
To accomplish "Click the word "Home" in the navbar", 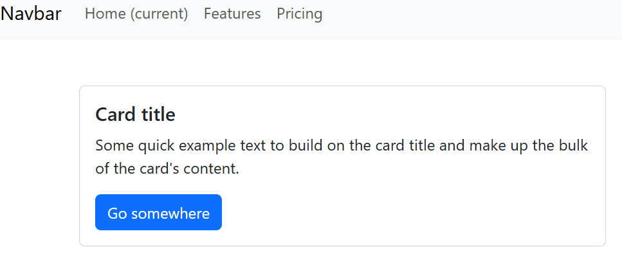I will tap(105, 14).
